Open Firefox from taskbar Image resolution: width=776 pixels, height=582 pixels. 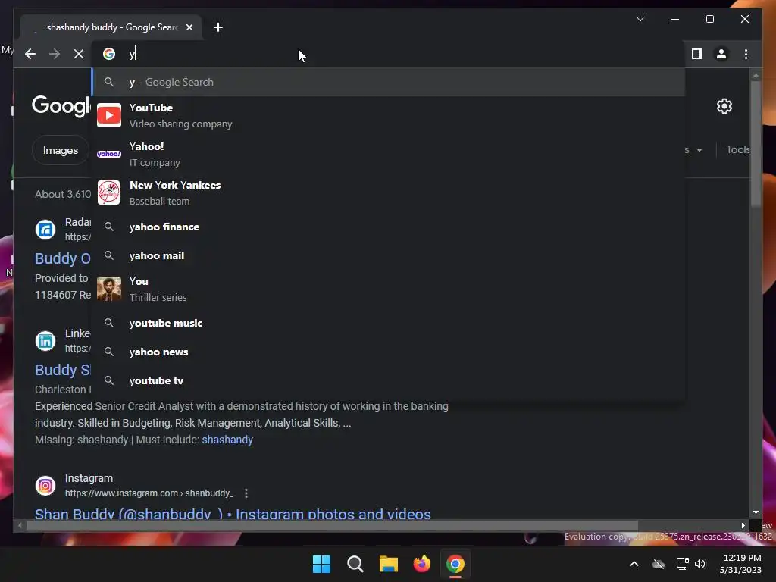pos(422,564)
